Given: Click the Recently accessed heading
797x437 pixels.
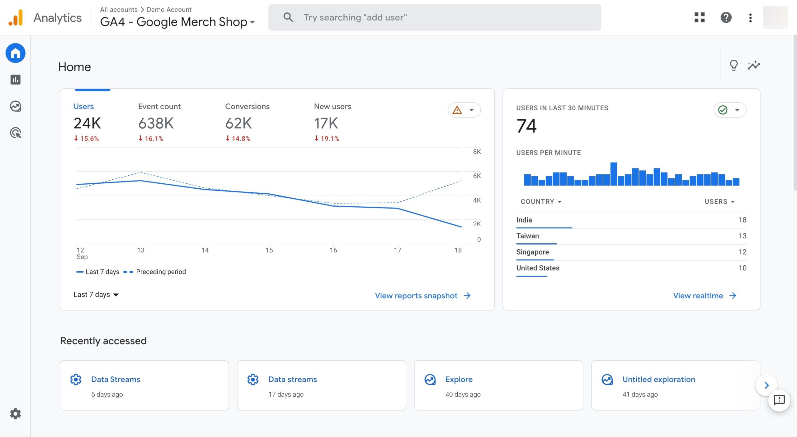Looking at the screenshot, I should point(103,341).
